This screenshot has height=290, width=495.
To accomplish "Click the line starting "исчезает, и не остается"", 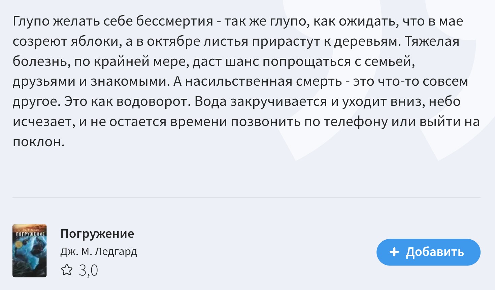I will tap(246, 122).
